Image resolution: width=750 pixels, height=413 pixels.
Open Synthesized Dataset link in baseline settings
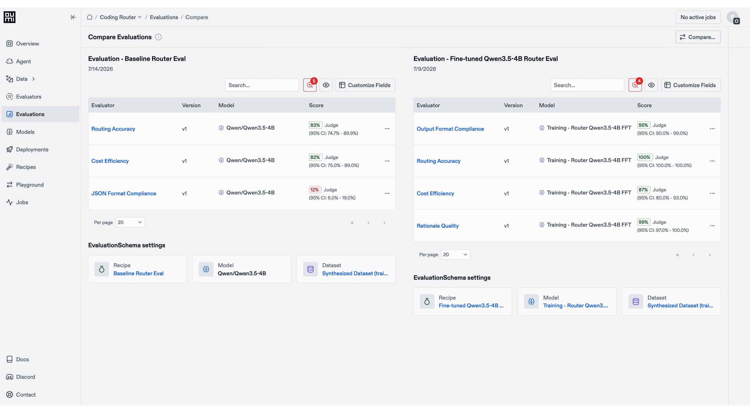[355, 273]
